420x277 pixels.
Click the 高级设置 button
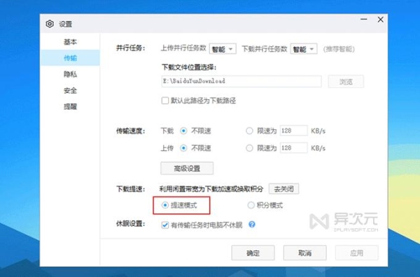click(x=187, y=168)
